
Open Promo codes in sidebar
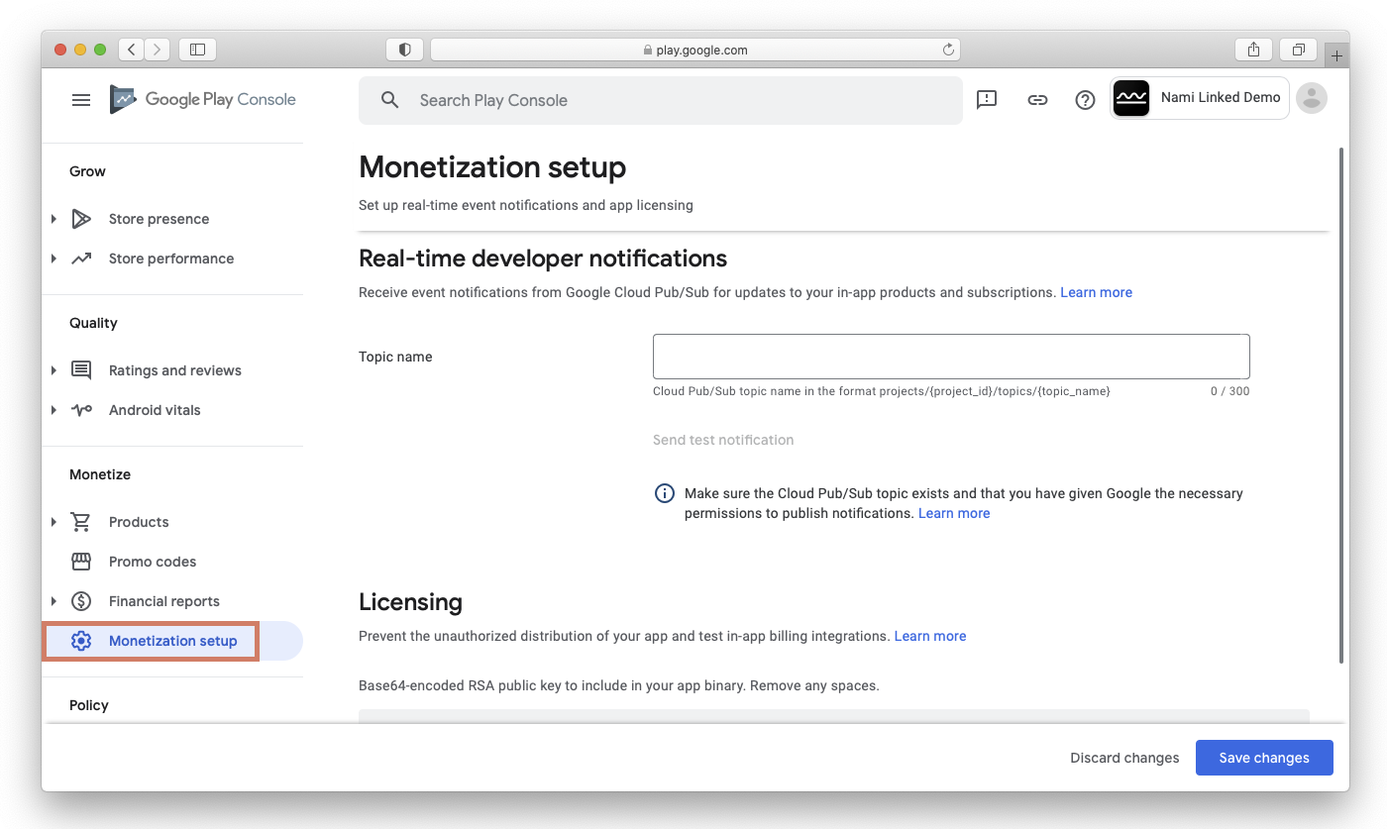click(153, 562)
